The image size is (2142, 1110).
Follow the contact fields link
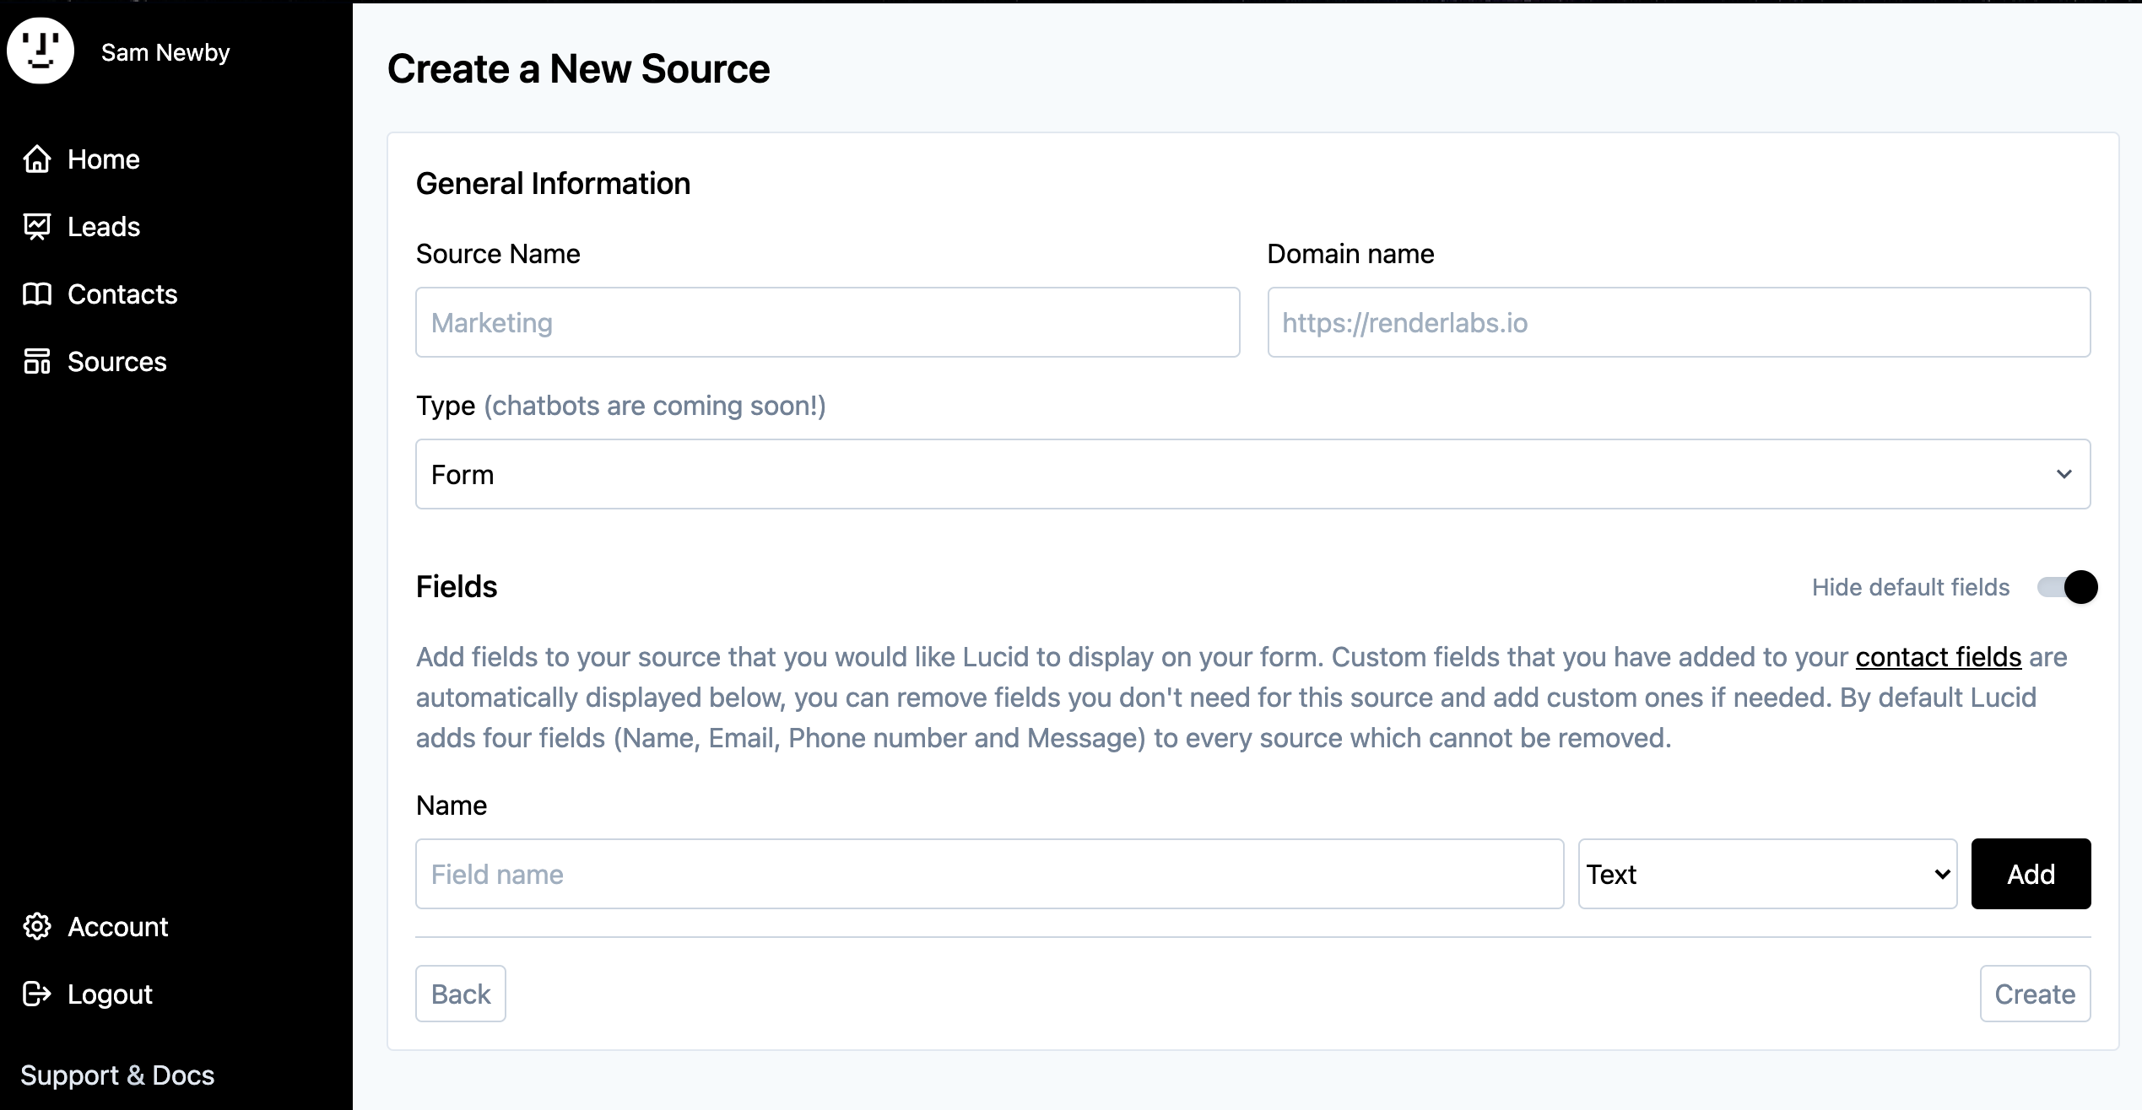click(1938, 657)
